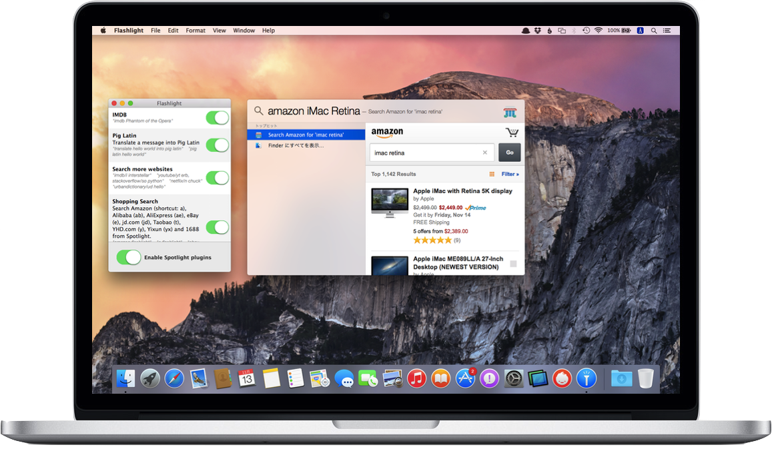
Task: Open the Downloads folder in Dock
Action: coord(621,378)
